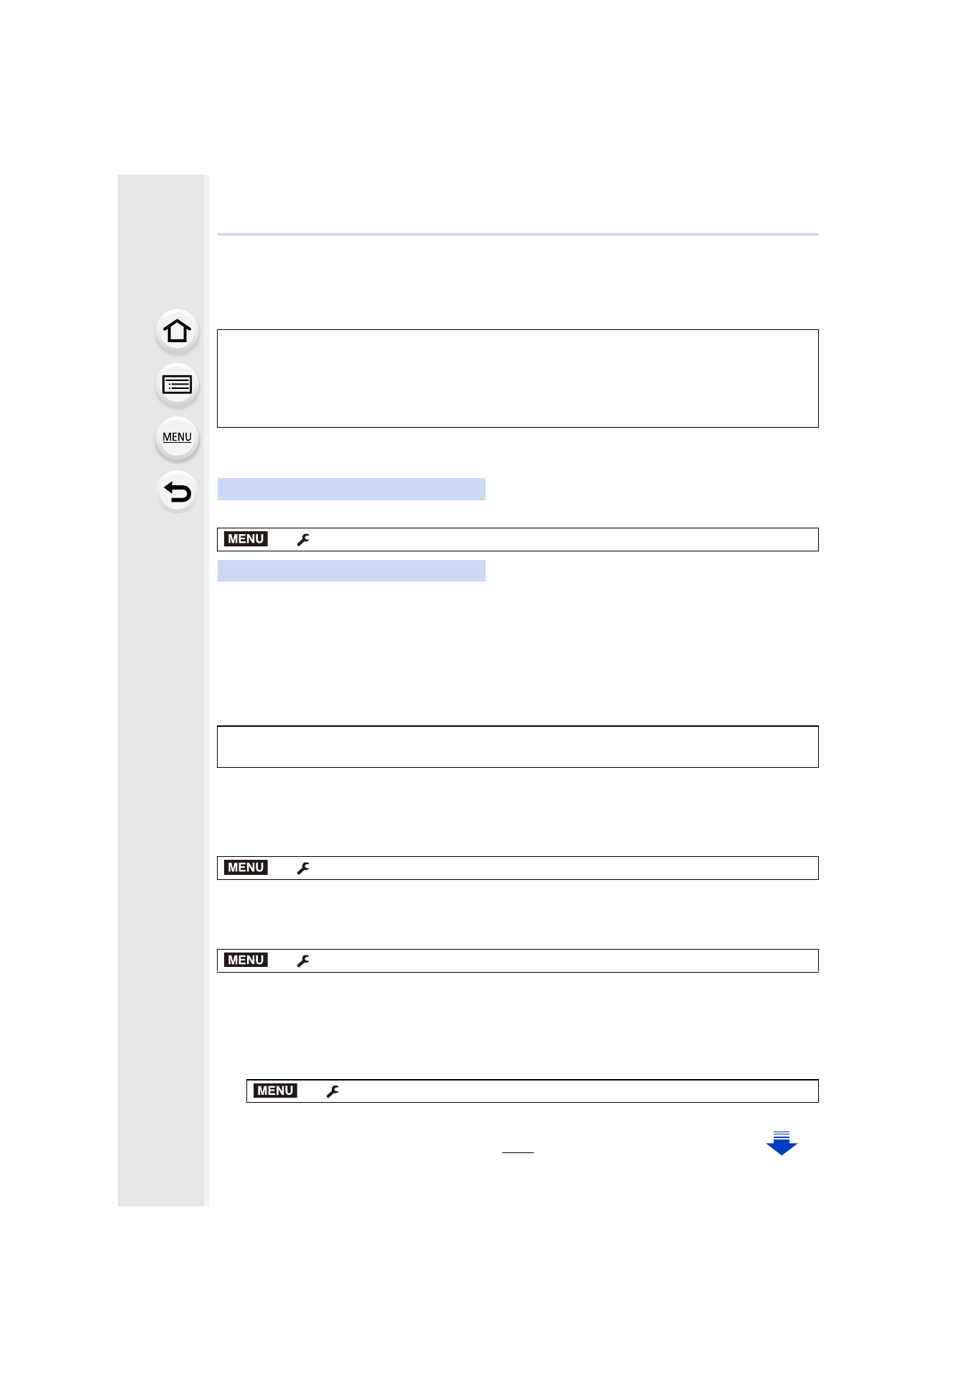Return to previous page with back arrow
This screenshot has width=977, height=1381.
click(177, 492)
